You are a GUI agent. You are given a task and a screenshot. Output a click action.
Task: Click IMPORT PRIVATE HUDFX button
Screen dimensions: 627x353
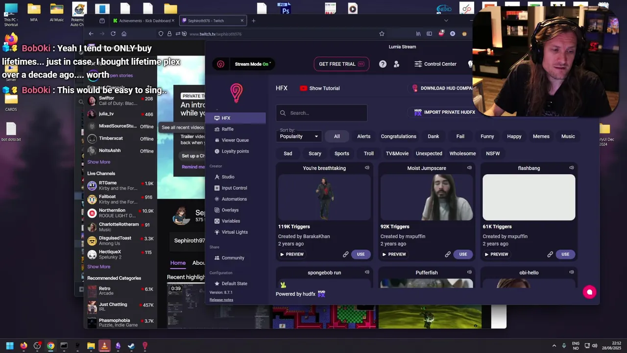coord(445,112)
